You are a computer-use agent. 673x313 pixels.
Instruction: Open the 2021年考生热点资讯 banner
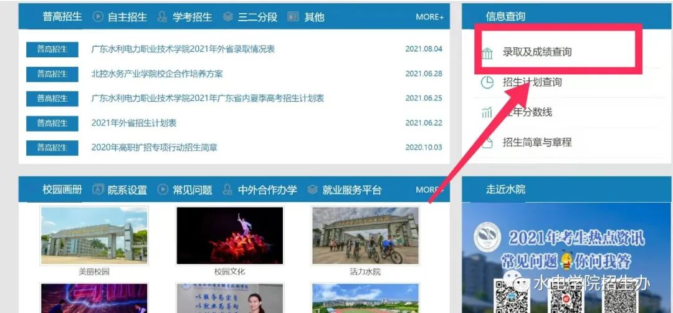pos(566,258)
